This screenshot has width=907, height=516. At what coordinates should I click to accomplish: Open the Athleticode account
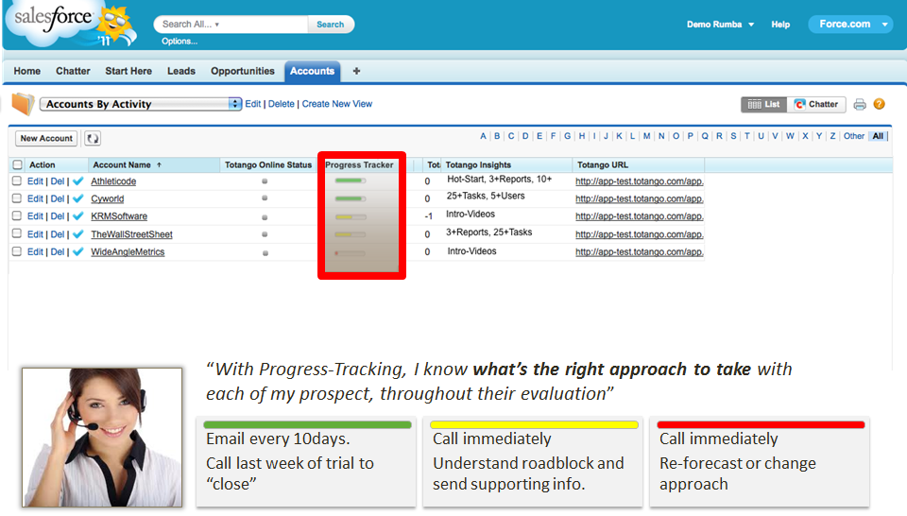[x=113, y=181]
